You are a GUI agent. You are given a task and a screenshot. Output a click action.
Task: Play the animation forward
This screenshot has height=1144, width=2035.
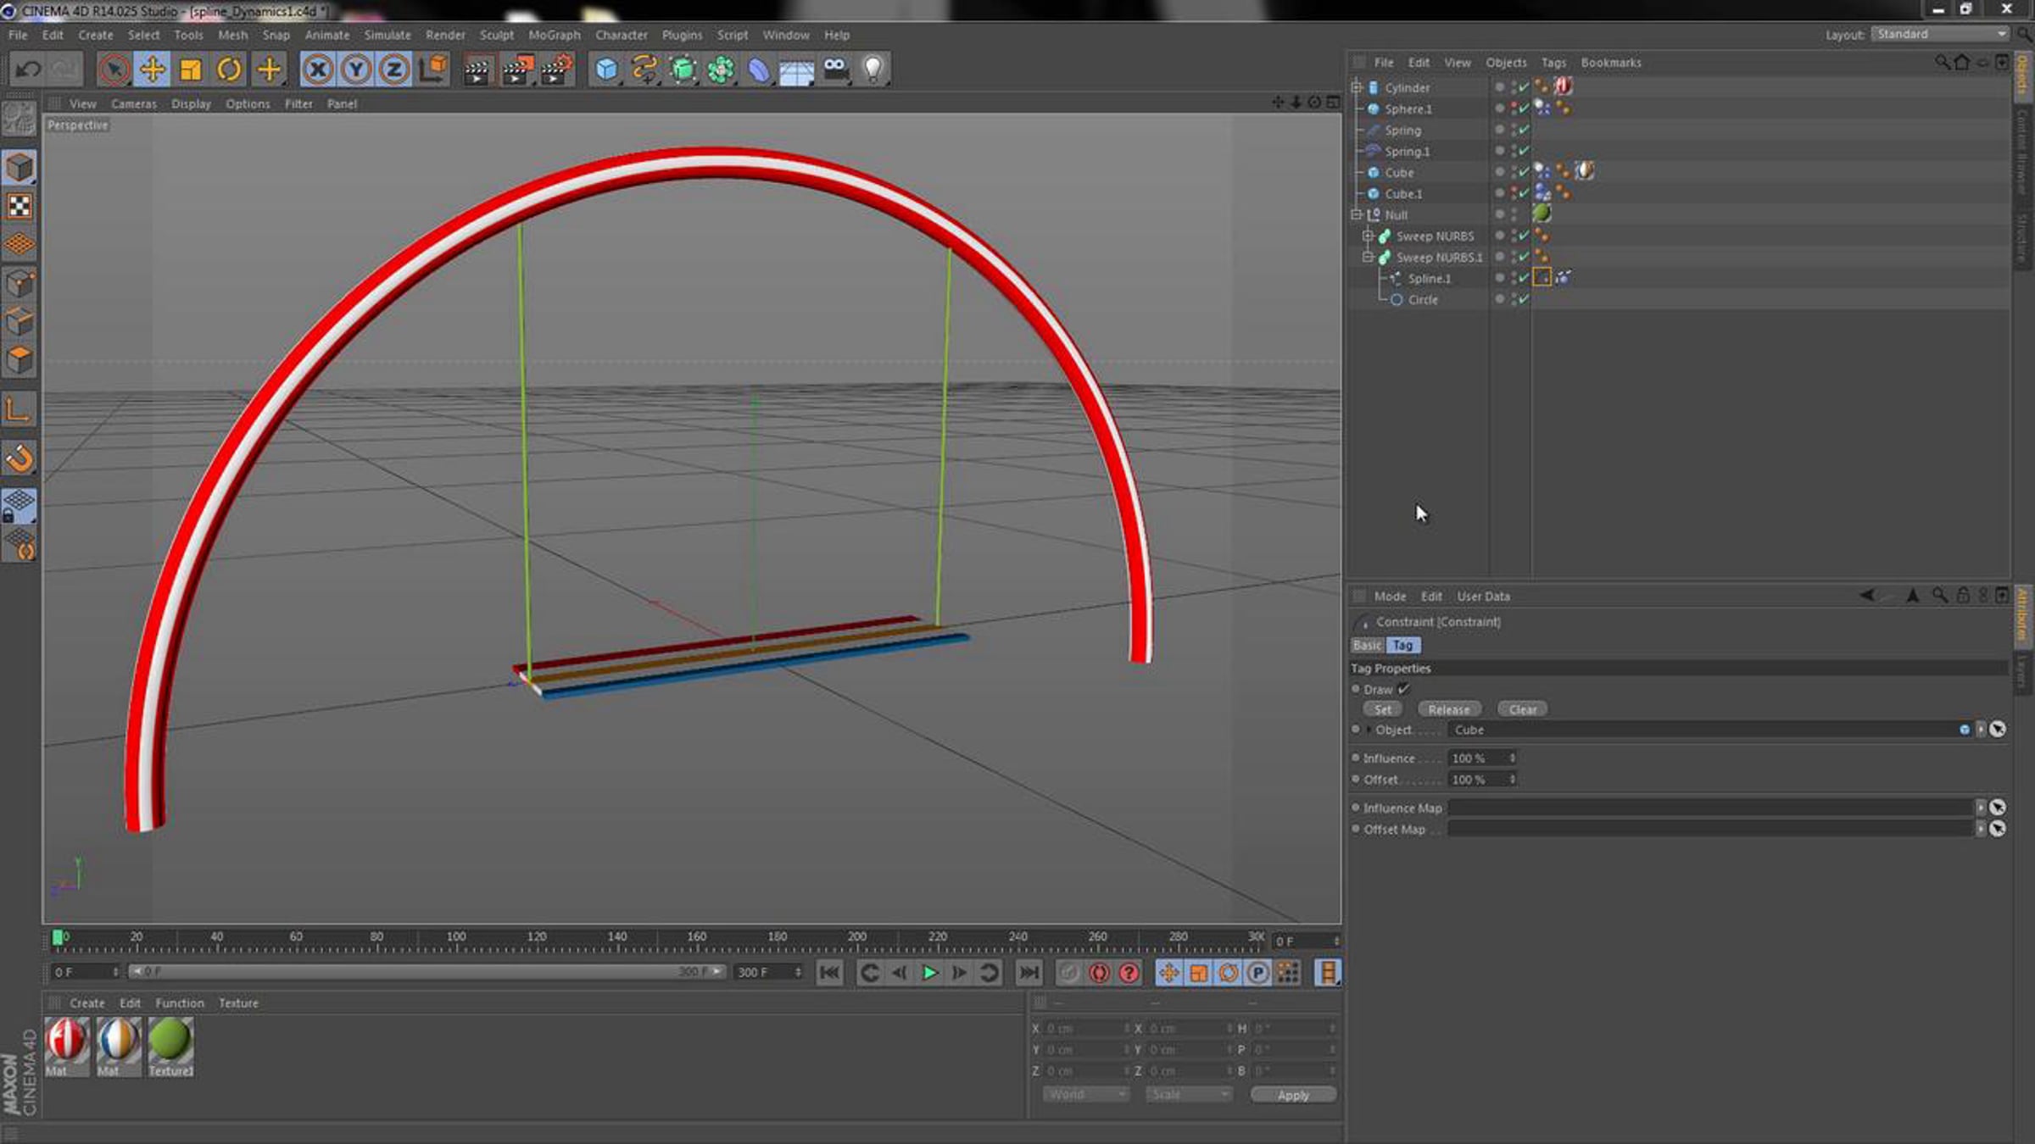(929, 973)
